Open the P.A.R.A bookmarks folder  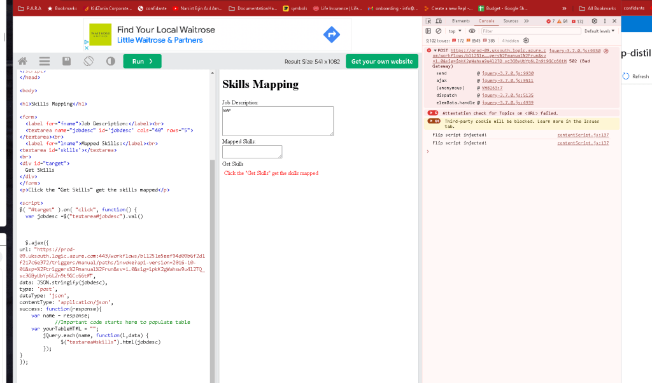pos(29,8)
